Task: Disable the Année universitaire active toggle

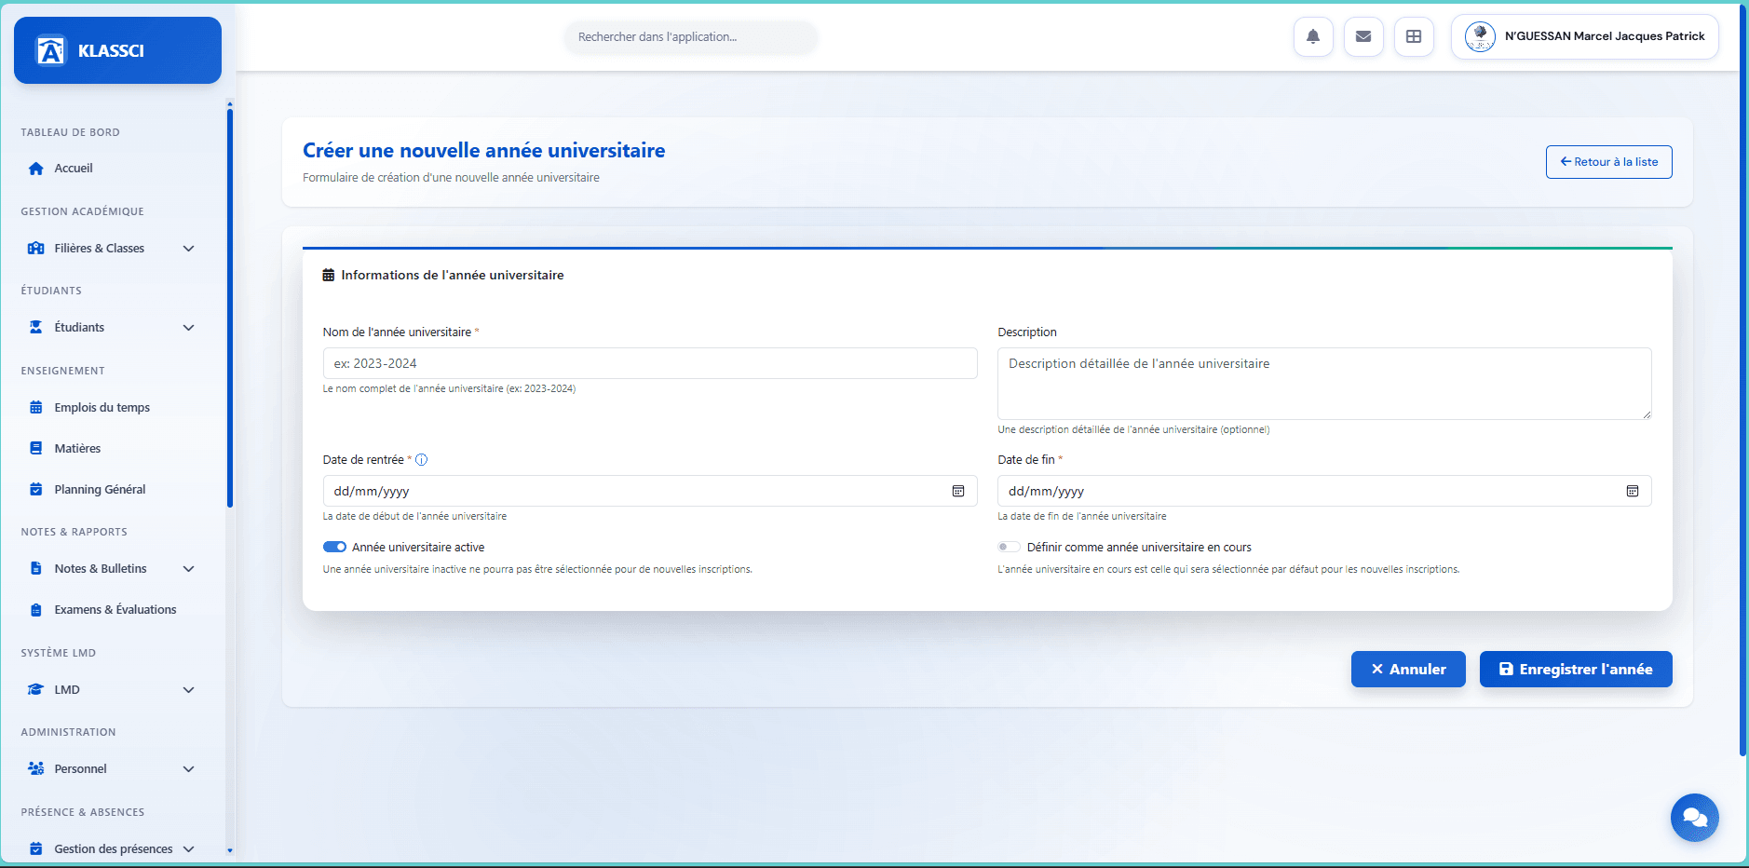Action: (334, 547)
